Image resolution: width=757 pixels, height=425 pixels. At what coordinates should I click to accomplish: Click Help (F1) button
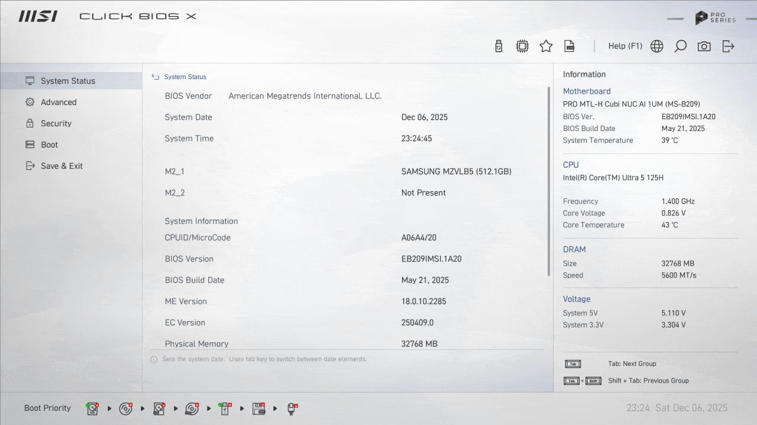[x=625, y=46]
